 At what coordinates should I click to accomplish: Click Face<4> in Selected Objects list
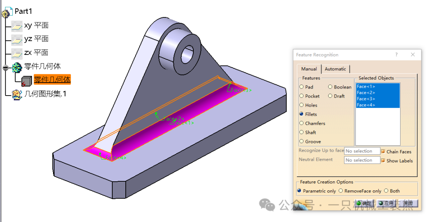[x=378, y=105]
